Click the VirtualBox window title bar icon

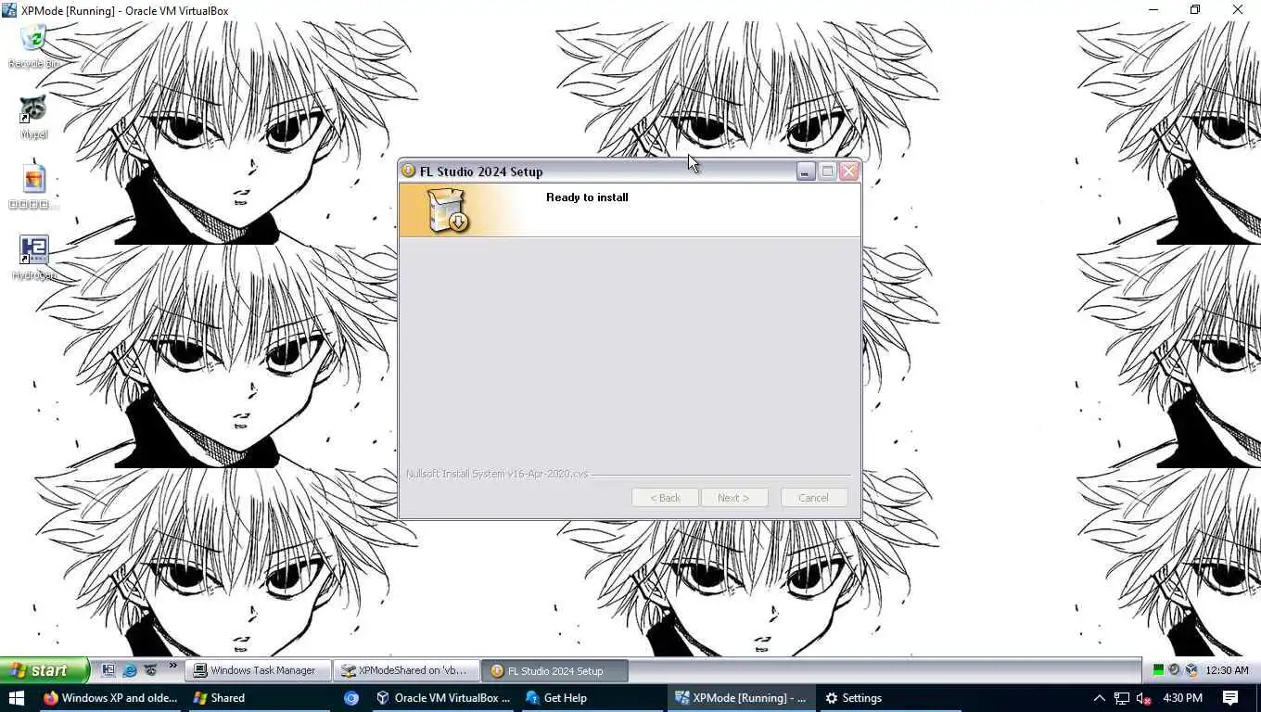coord(9,10)
